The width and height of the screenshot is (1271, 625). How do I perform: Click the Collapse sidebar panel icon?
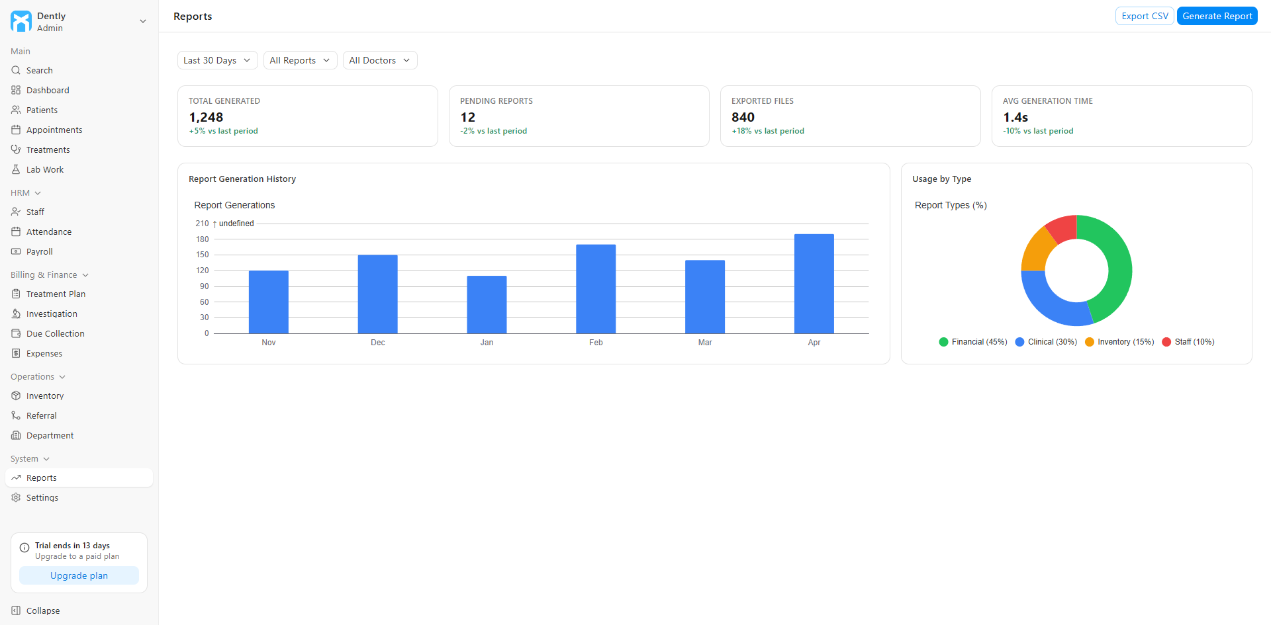pyautogui.click(x=16, y=610)
